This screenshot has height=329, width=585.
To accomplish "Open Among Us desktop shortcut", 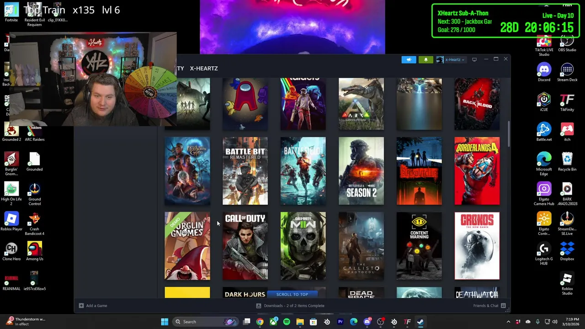I will [x=34, y=251].
